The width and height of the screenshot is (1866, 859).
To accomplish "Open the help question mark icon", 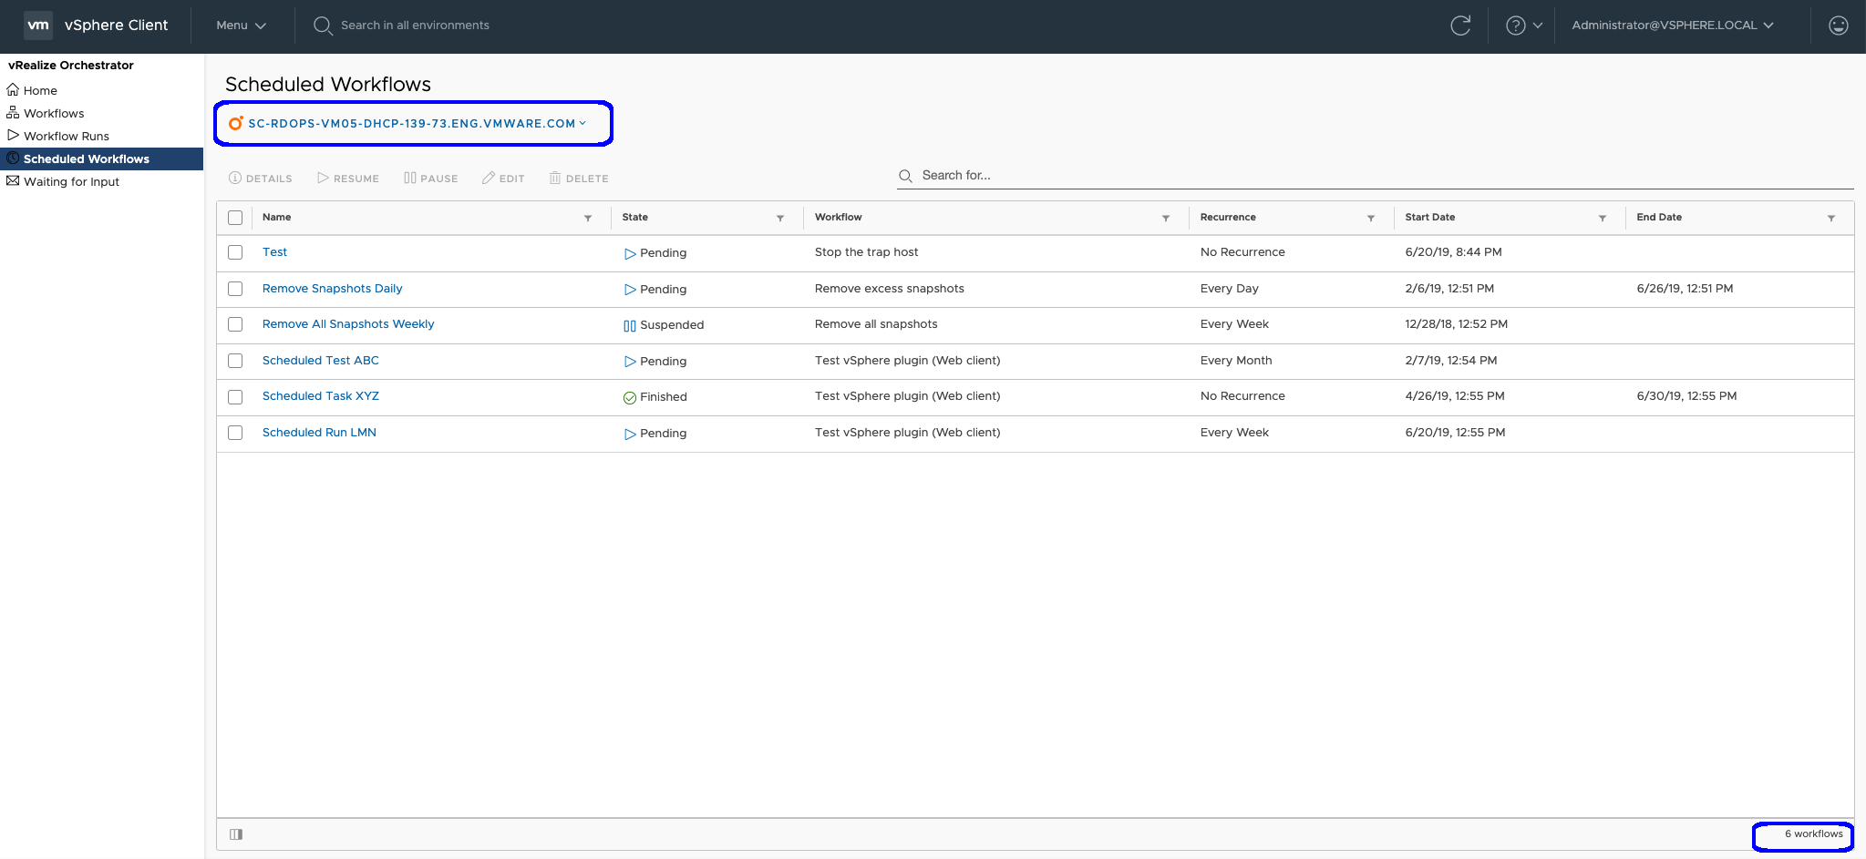I will point(1515,26).
